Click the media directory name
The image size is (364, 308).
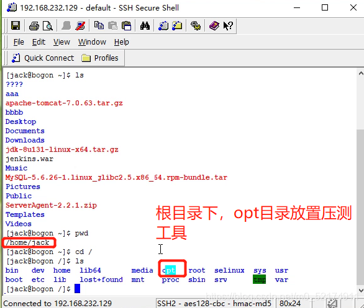point(142,270)
